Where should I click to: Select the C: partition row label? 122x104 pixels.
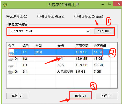click(x=16, y=52)
